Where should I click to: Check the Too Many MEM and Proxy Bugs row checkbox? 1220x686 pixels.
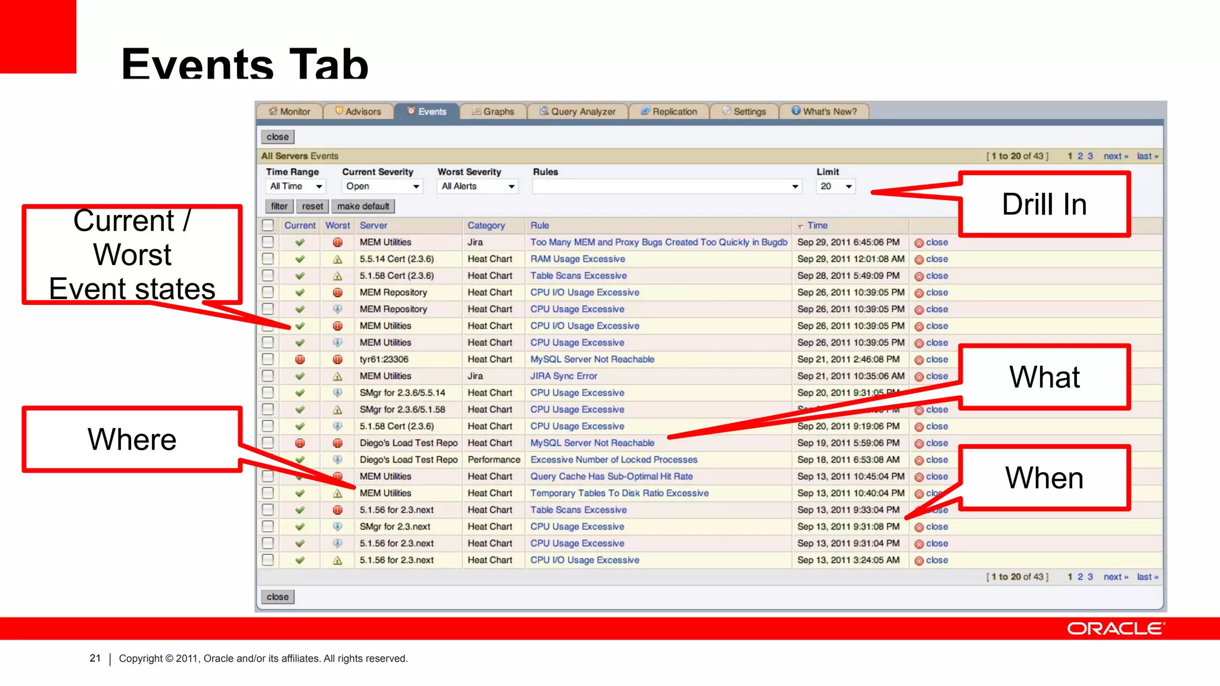tap(268, 242)
